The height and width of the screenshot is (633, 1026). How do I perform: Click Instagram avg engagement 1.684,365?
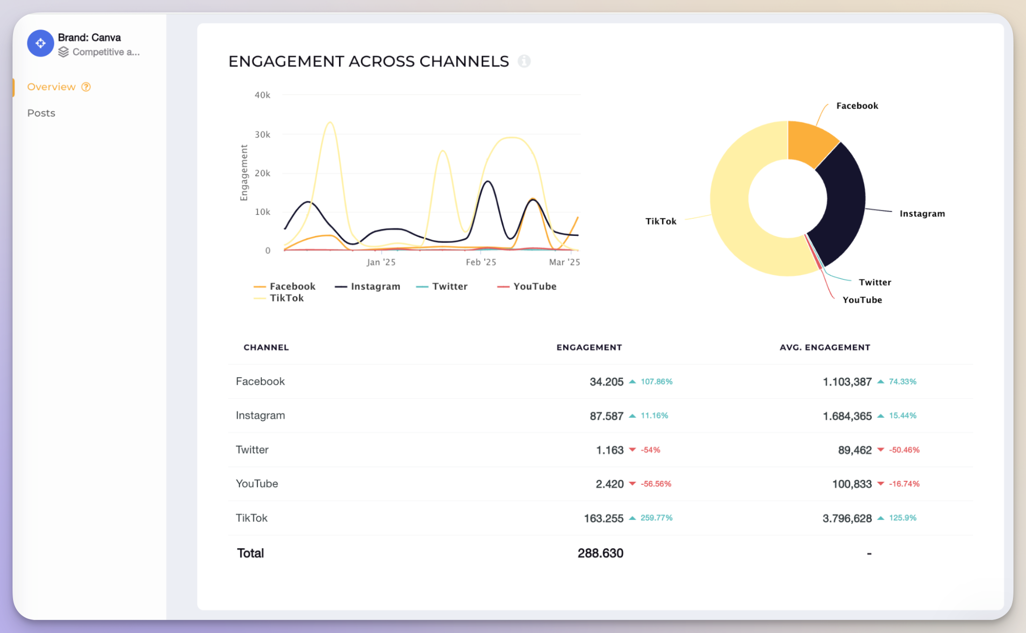tap(847, 416)
